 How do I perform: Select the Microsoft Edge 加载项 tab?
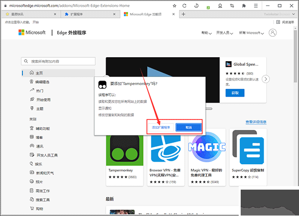tap(149, 14)
